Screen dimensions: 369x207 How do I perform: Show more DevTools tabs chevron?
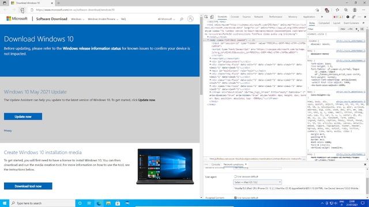(x=322, y=17)
